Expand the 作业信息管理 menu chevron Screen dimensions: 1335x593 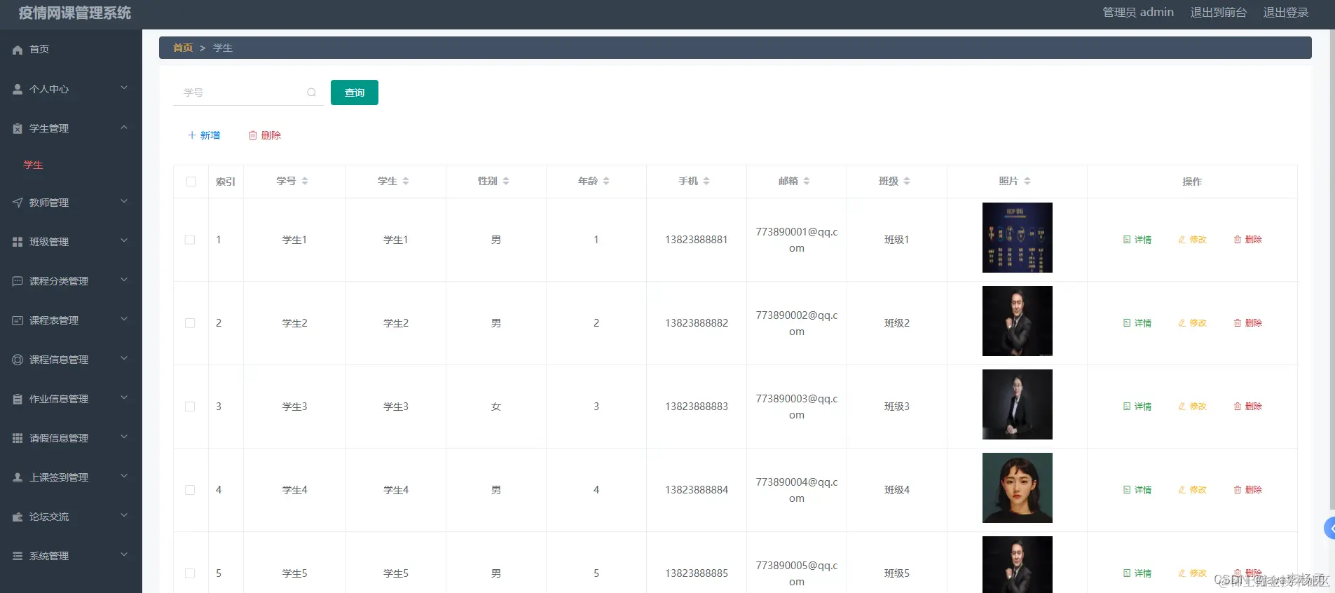pyautogui.click(x=124, y=397)
